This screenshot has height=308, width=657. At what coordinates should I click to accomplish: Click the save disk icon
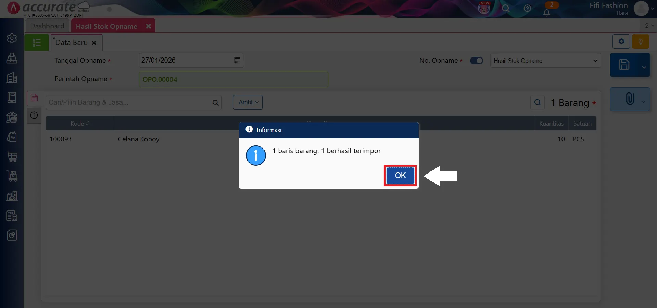coord(624,65)
